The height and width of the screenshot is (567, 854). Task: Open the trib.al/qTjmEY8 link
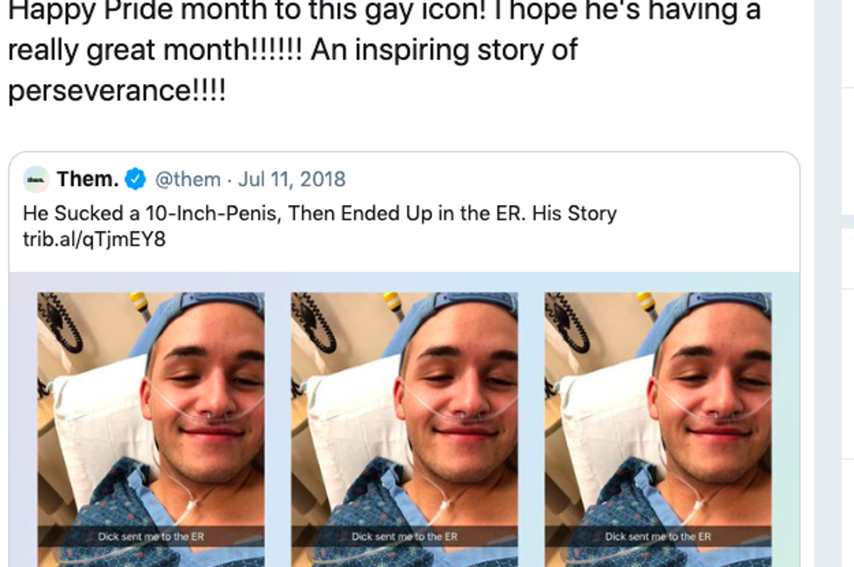point(94,239)
